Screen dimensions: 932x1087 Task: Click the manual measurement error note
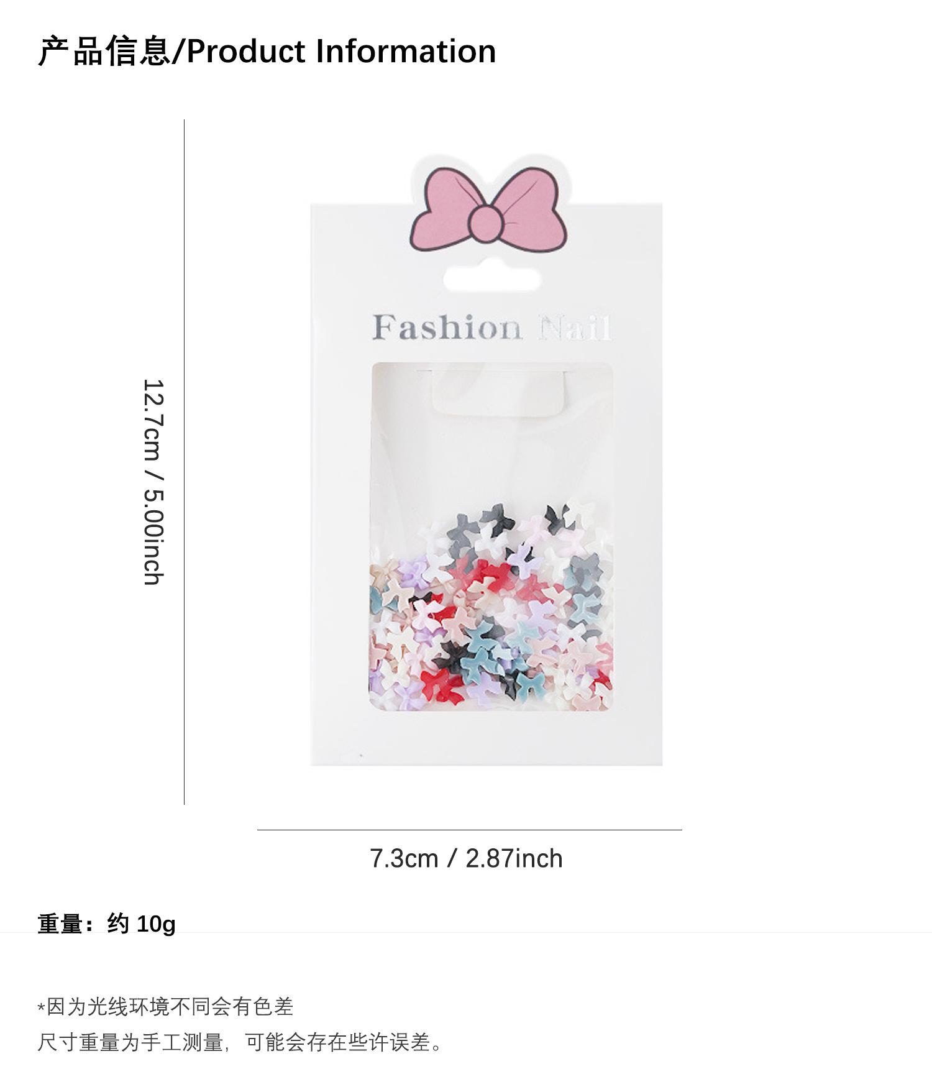click(x=242, y=1042)
